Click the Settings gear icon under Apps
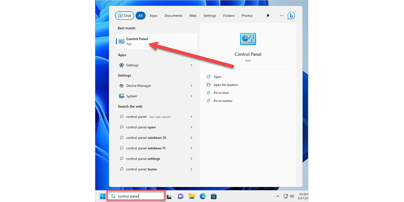This screenshot has height=202, width=404. point(122,65)
